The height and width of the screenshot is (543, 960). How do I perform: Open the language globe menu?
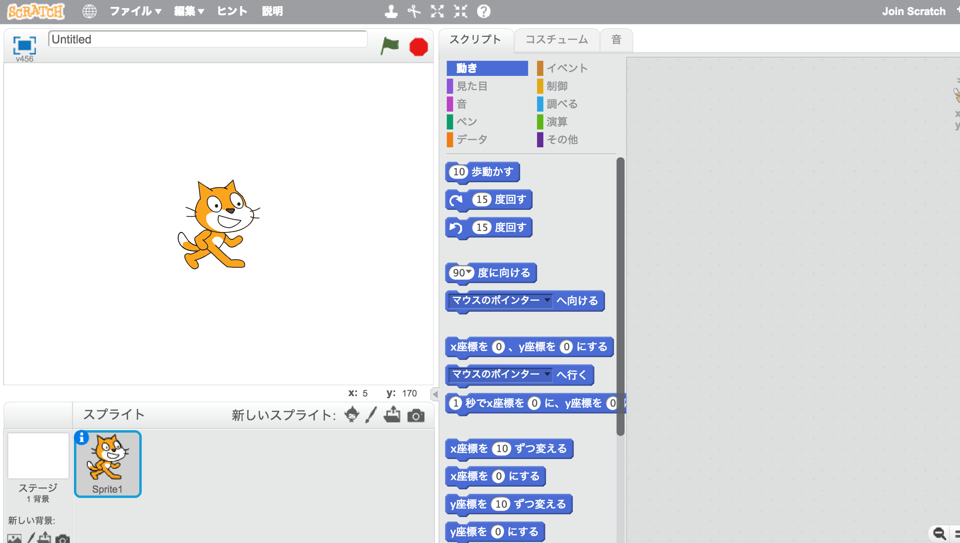pos(89,11)
